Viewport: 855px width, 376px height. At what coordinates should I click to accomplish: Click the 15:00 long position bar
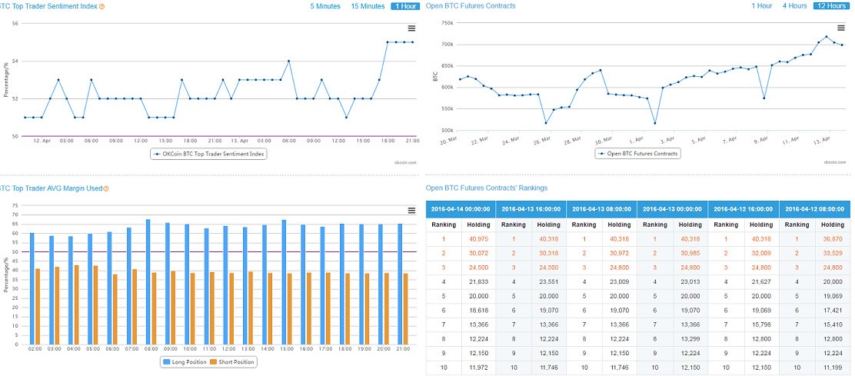coord(284,282)
